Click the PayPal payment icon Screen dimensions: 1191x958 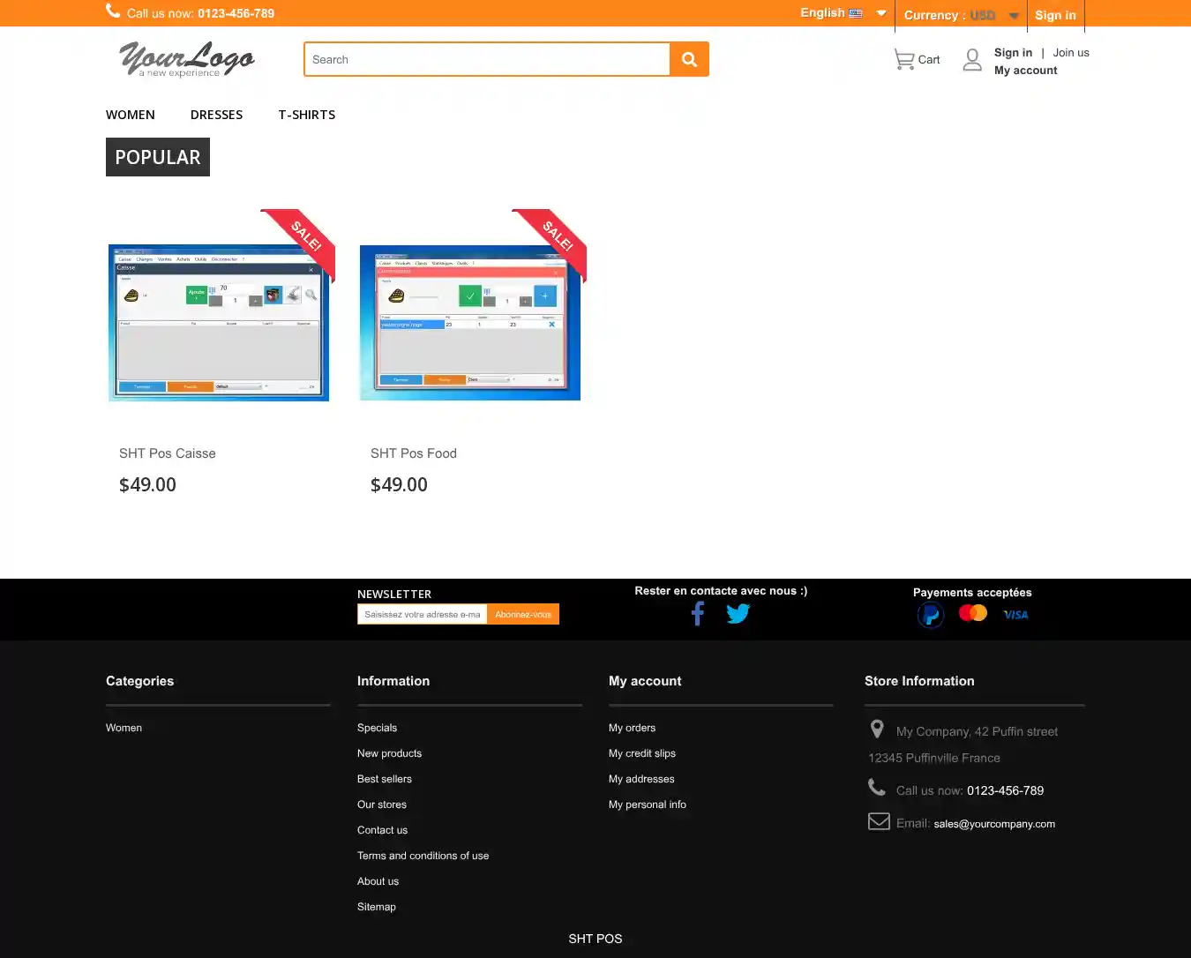click(x=930, y=615)
